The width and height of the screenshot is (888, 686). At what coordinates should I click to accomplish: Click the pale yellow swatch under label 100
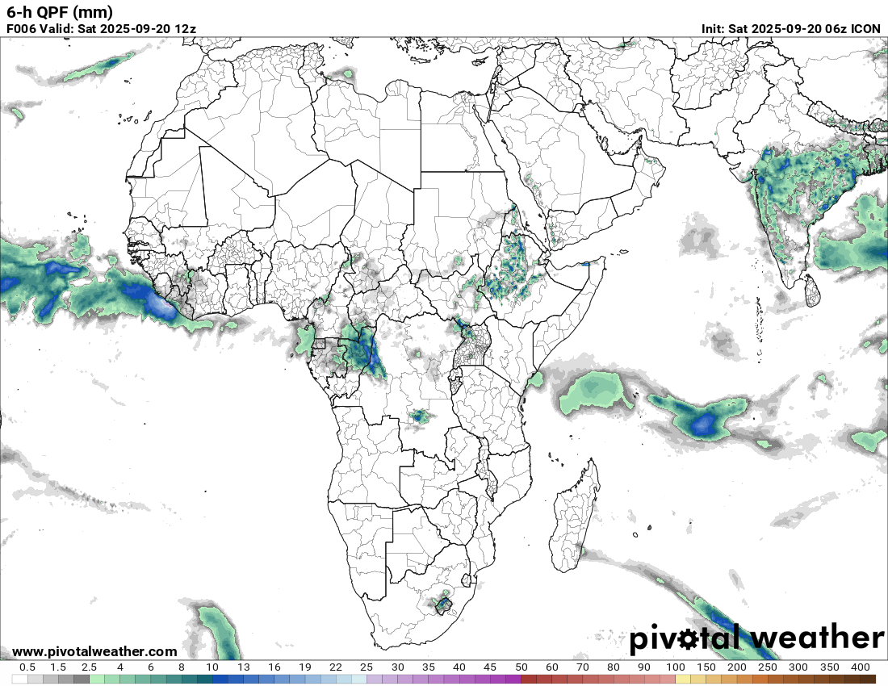pos(682,679)
